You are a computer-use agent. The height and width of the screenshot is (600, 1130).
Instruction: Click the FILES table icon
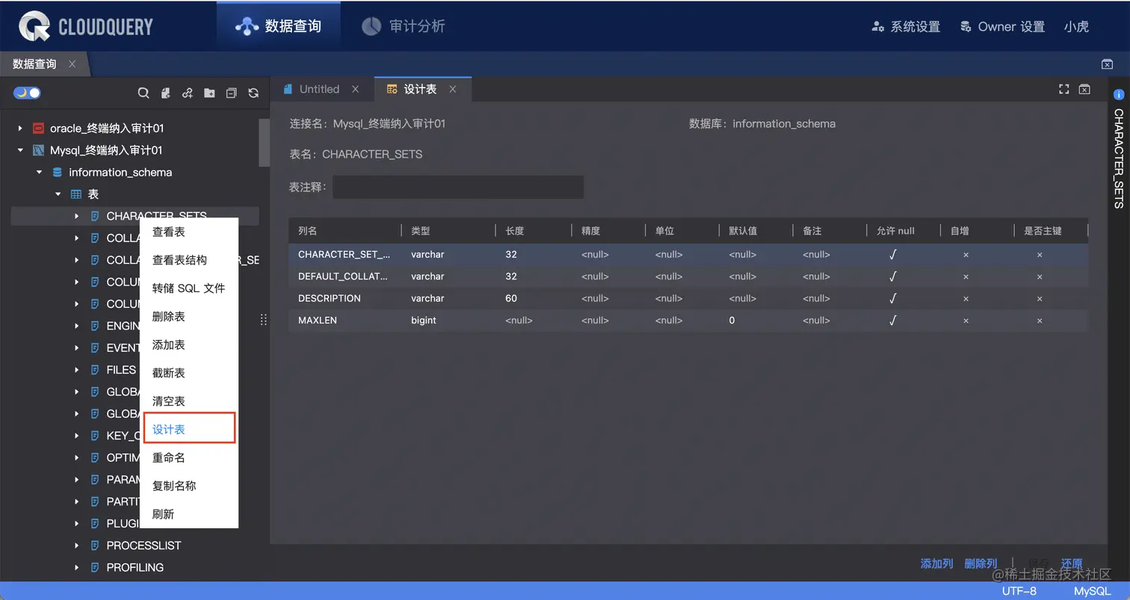pos(95,370)
